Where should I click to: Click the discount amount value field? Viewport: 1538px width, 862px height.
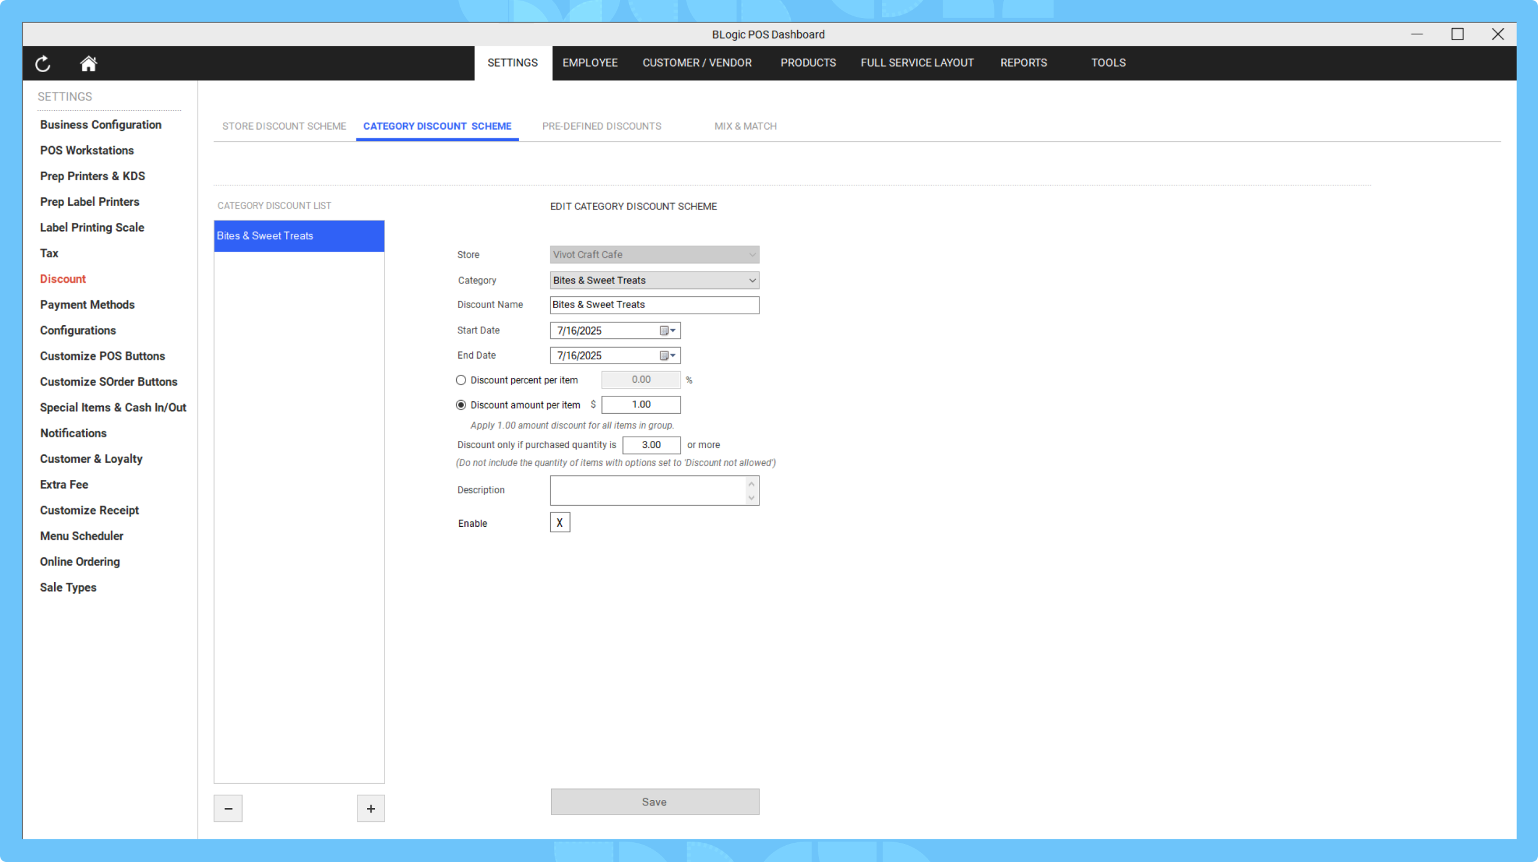[641, 405]
